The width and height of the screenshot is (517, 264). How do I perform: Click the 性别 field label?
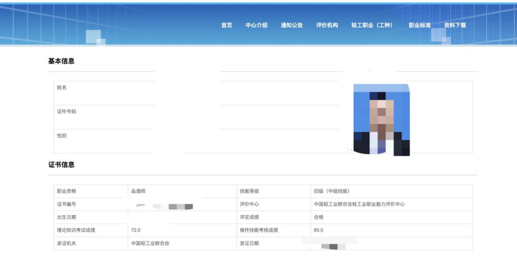pyautogui.click(x=61, y=136)
